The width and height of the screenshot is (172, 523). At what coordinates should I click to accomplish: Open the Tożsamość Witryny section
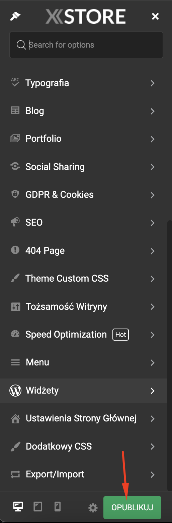[x=84, y=306]
